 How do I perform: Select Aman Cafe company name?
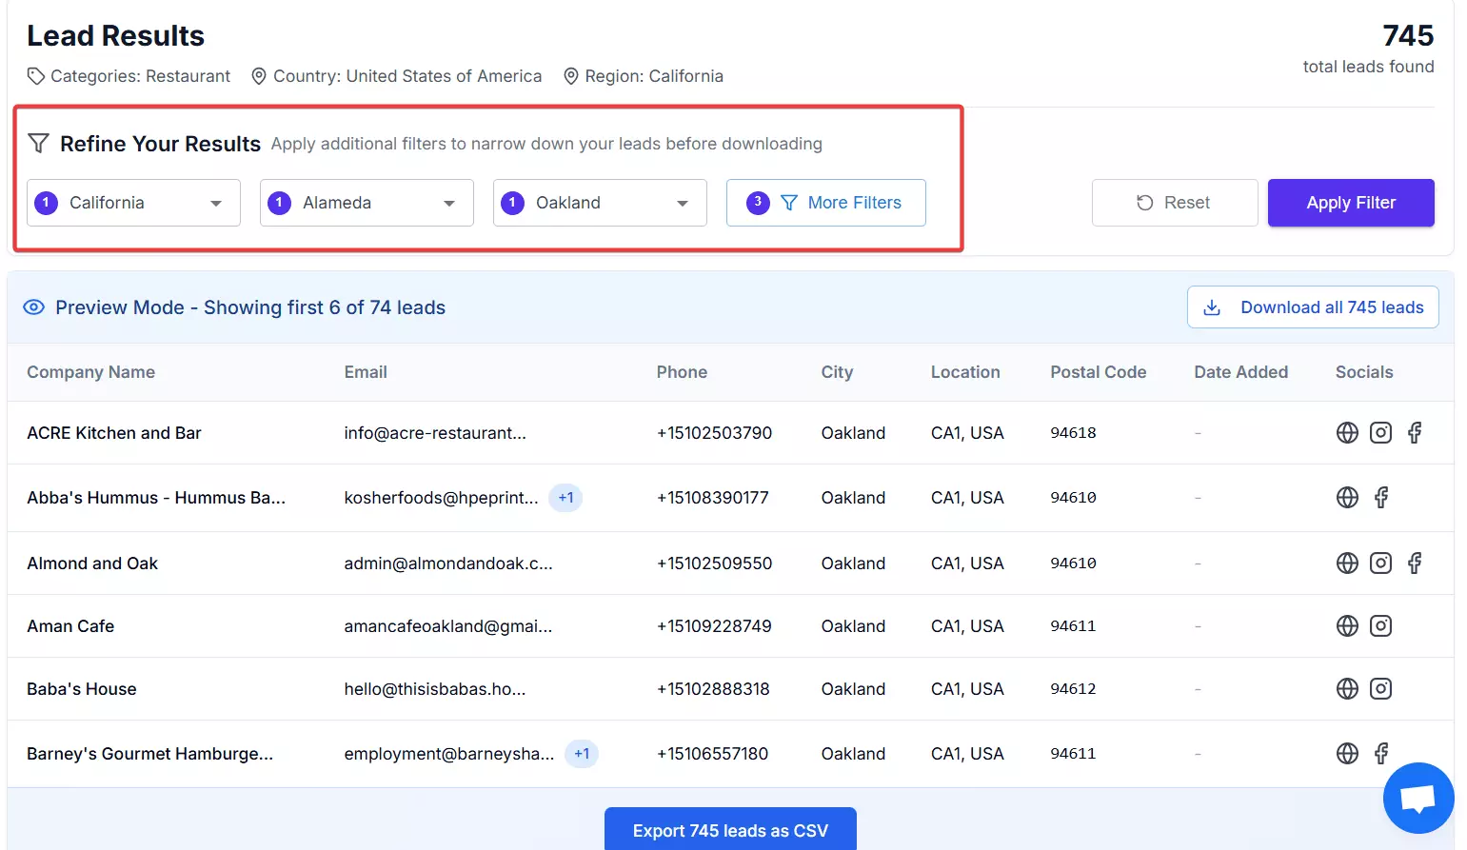tap(70, 626)
